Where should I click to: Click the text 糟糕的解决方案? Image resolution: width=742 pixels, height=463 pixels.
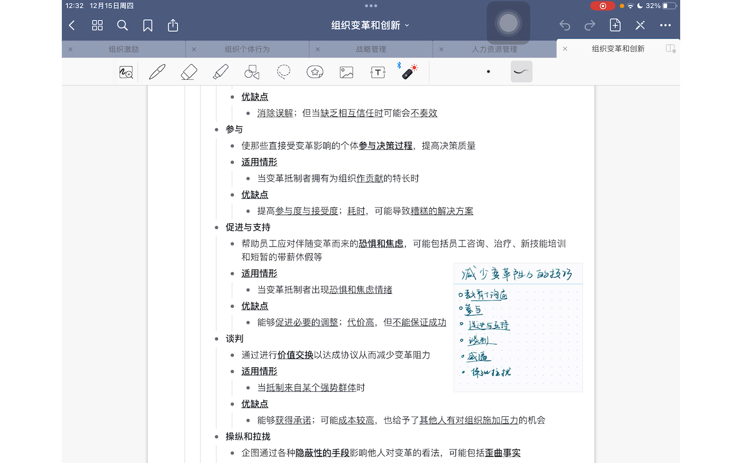442,211
